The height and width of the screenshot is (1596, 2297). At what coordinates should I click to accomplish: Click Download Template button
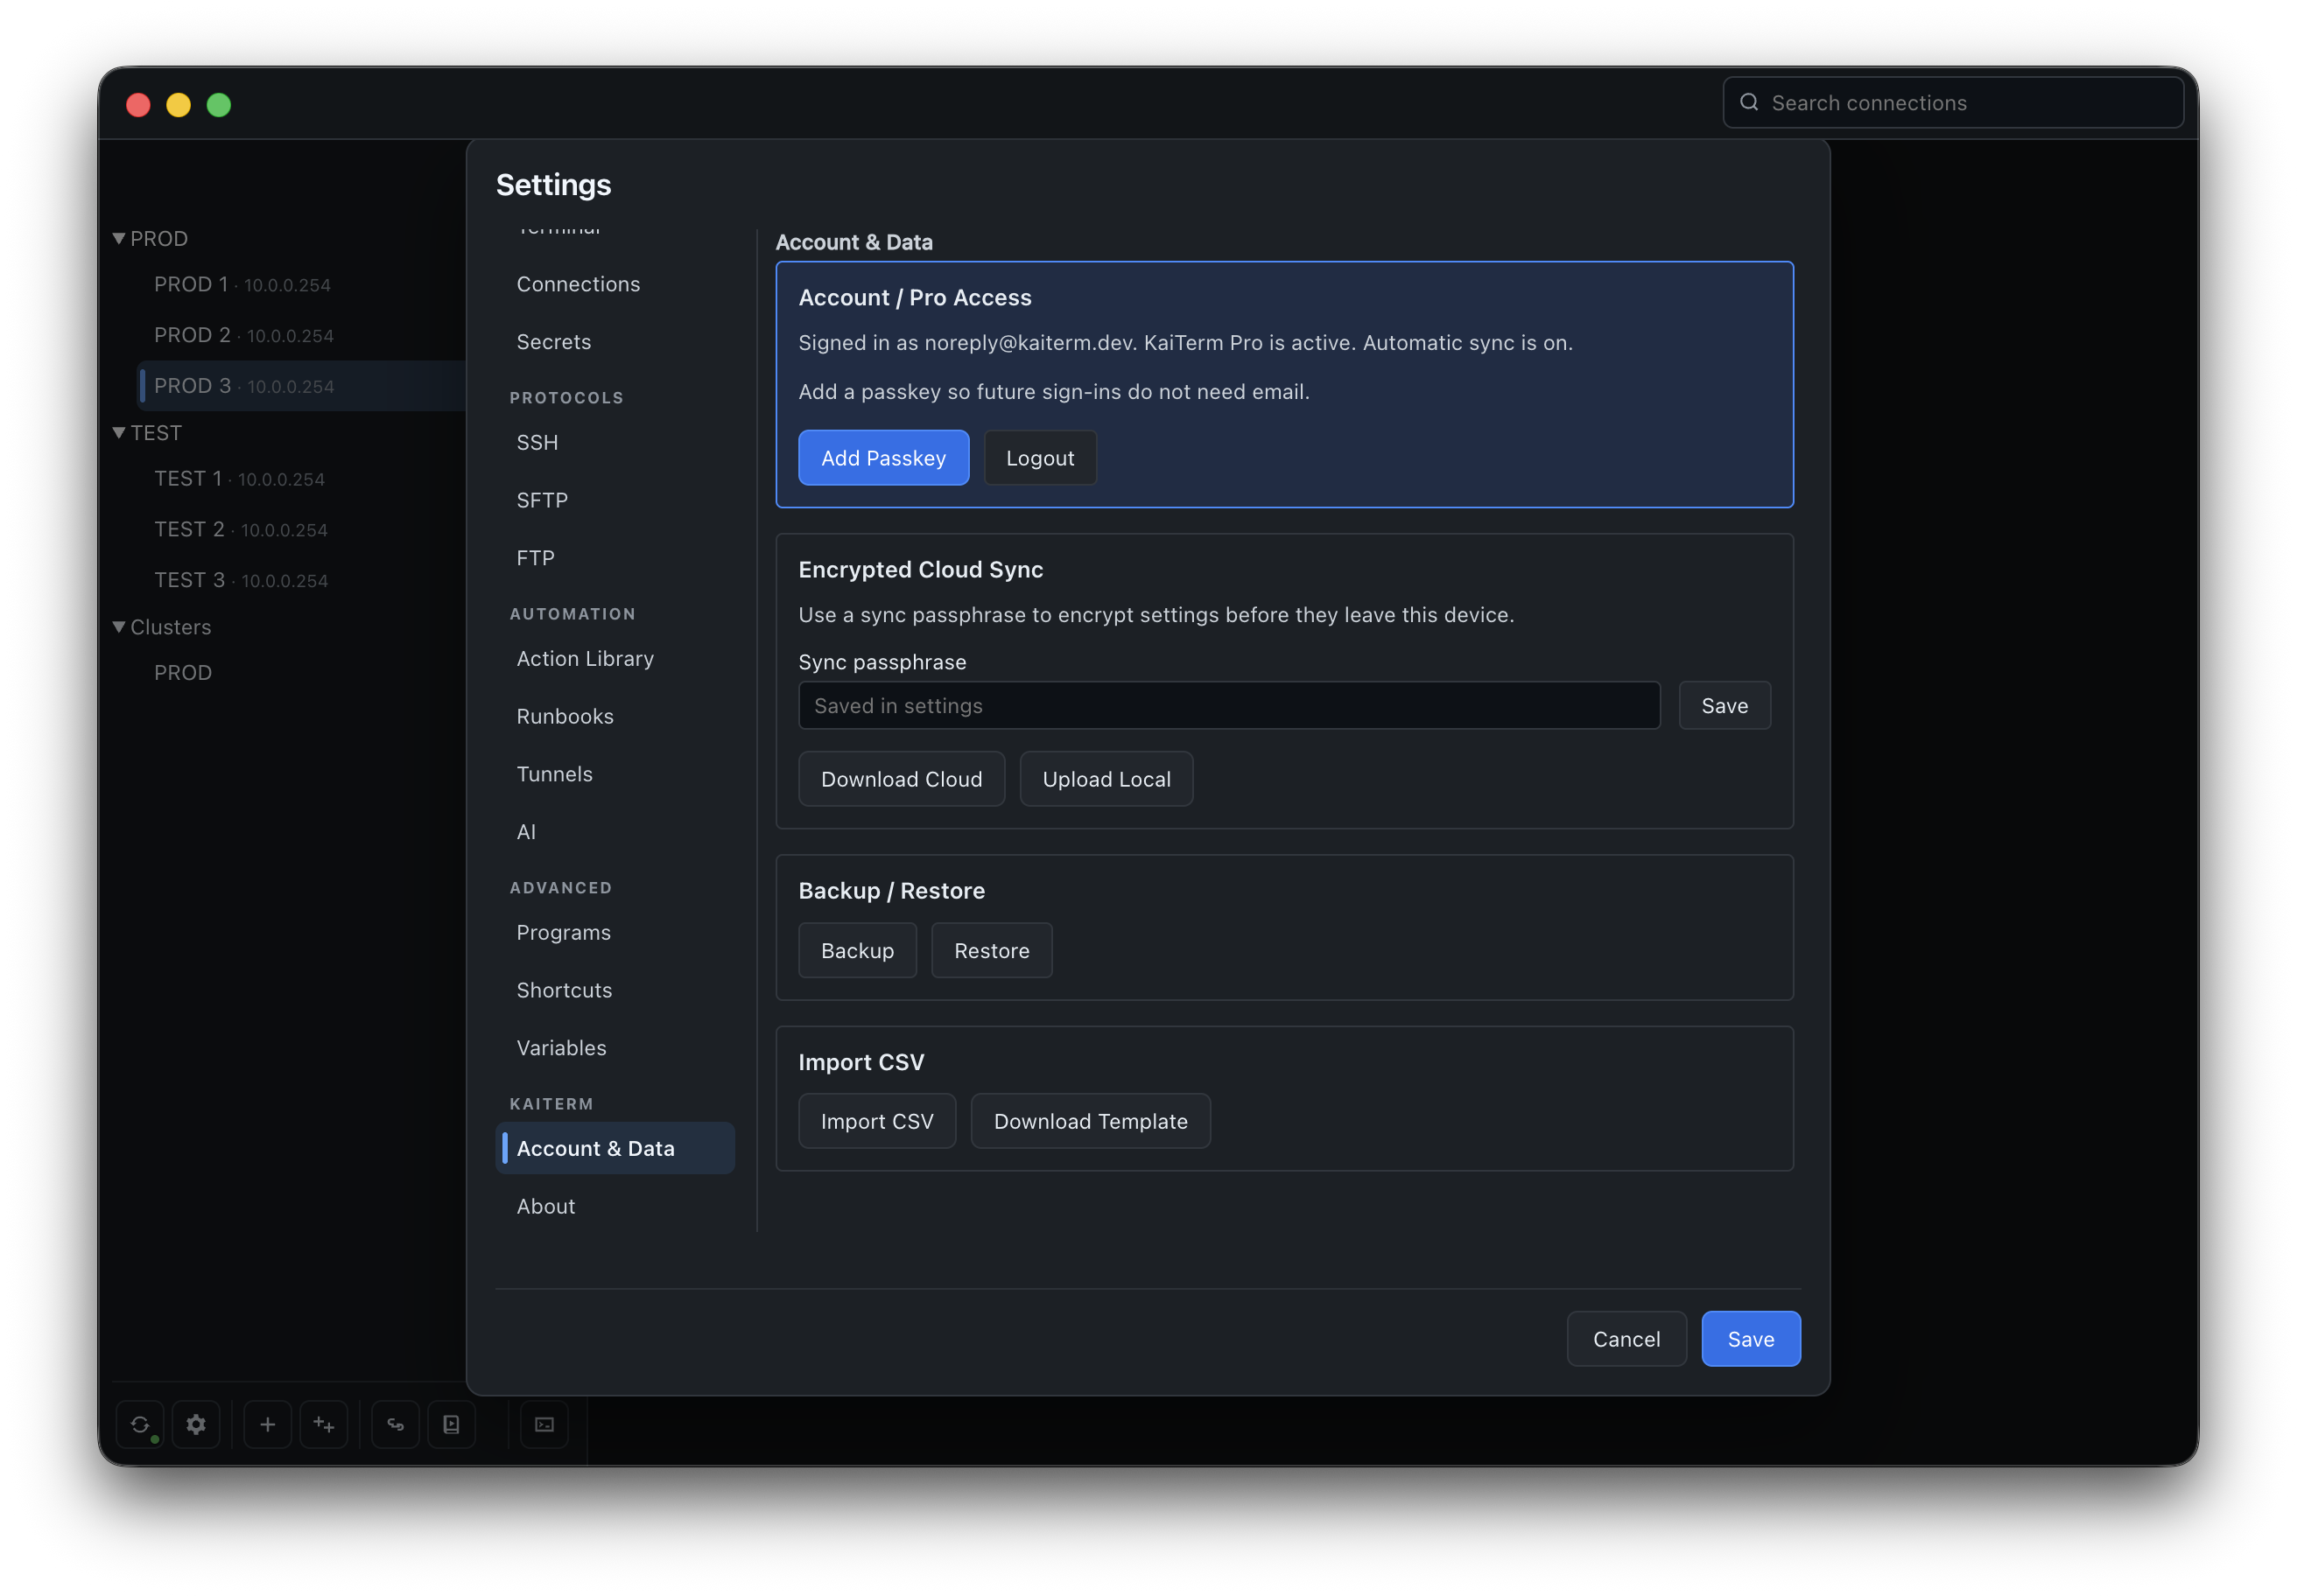pyautogui.click(x=1091, y=1121)
